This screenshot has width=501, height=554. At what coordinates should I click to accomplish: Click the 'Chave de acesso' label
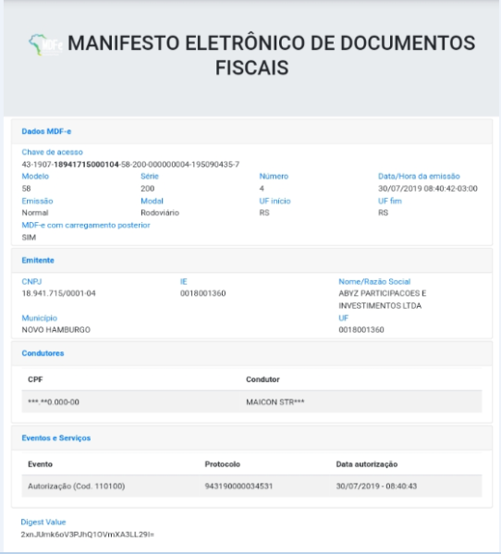click(x=53, y=152)
